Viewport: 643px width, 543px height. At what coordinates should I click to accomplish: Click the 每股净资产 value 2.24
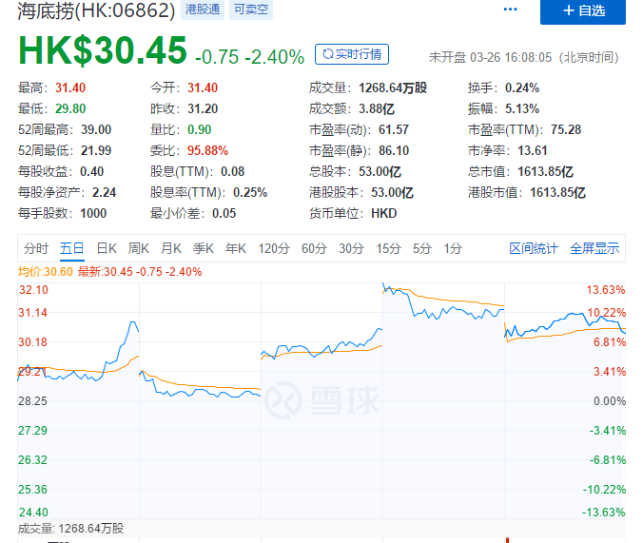coord(105,192)
